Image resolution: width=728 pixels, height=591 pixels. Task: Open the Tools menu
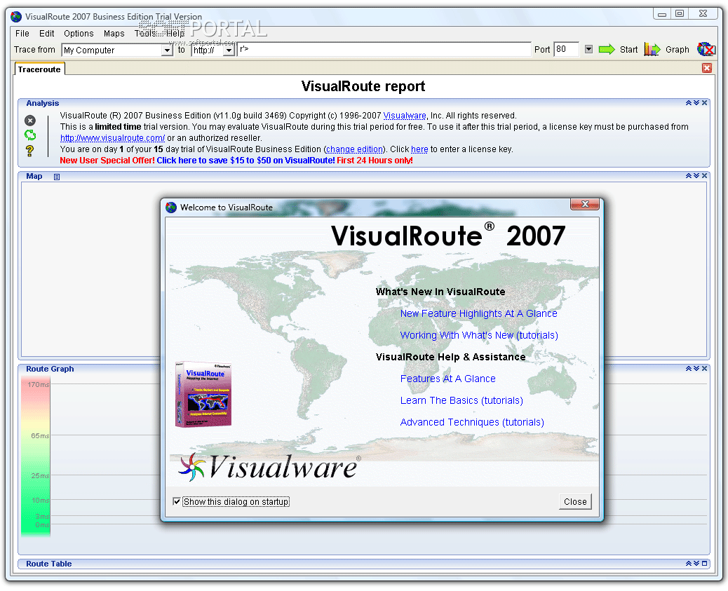(x=145, y=34)
